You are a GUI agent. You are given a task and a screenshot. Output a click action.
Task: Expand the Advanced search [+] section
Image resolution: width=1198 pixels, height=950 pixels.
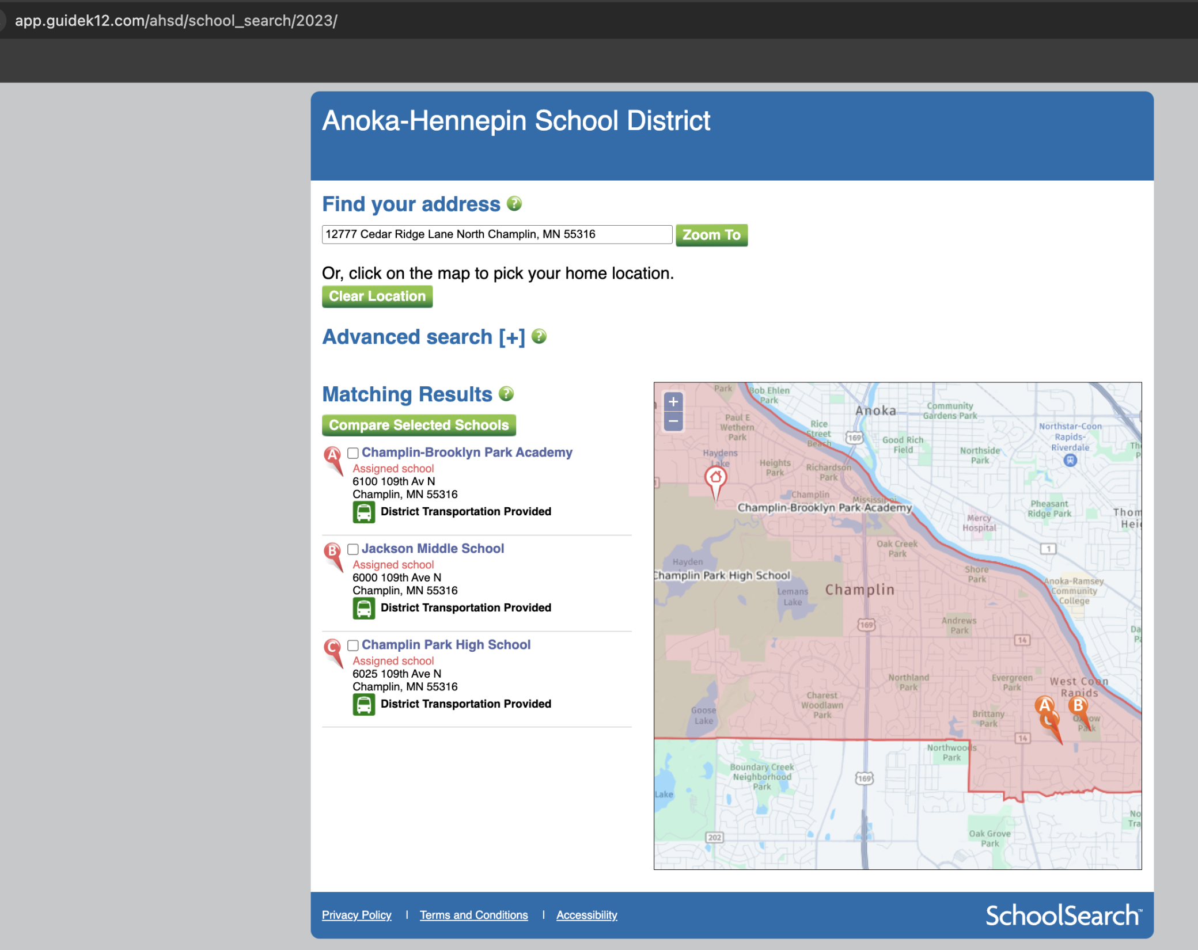(423, 337)
